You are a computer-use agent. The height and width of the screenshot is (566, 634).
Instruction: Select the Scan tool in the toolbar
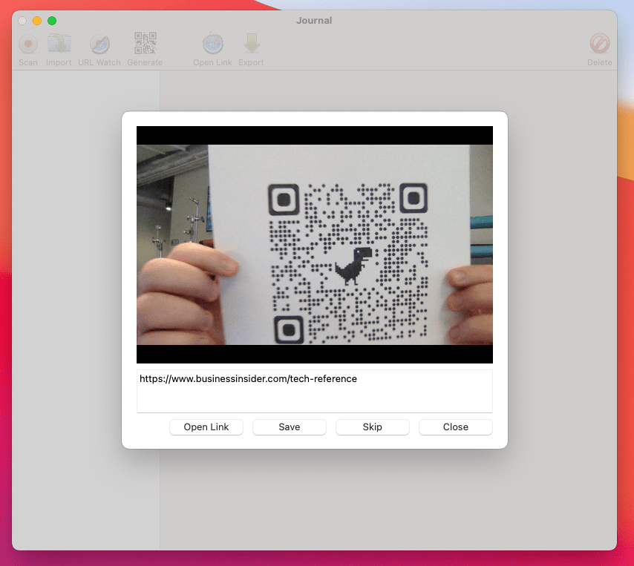tap(27, 45)
